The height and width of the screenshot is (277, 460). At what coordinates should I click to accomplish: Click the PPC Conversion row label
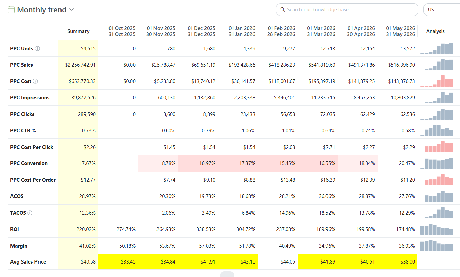pyautogui.click(x=29, y=163)
